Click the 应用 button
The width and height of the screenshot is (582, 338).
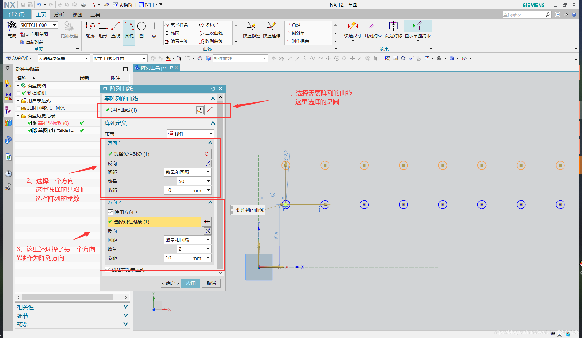191,283
